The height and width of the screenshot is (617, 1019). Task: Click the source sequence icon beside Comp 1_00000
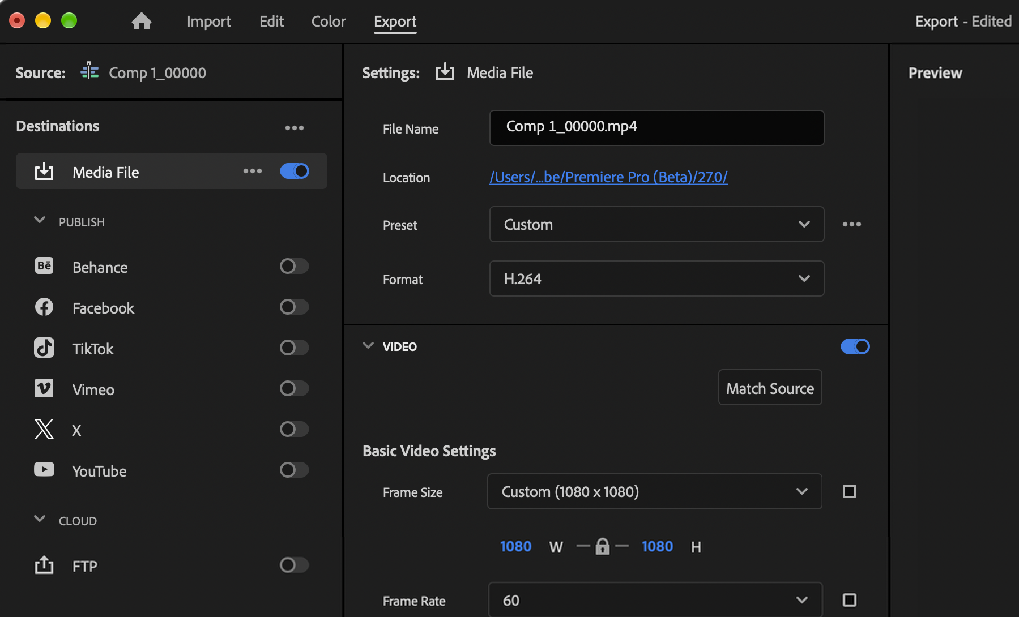click(x=89, y=71)
